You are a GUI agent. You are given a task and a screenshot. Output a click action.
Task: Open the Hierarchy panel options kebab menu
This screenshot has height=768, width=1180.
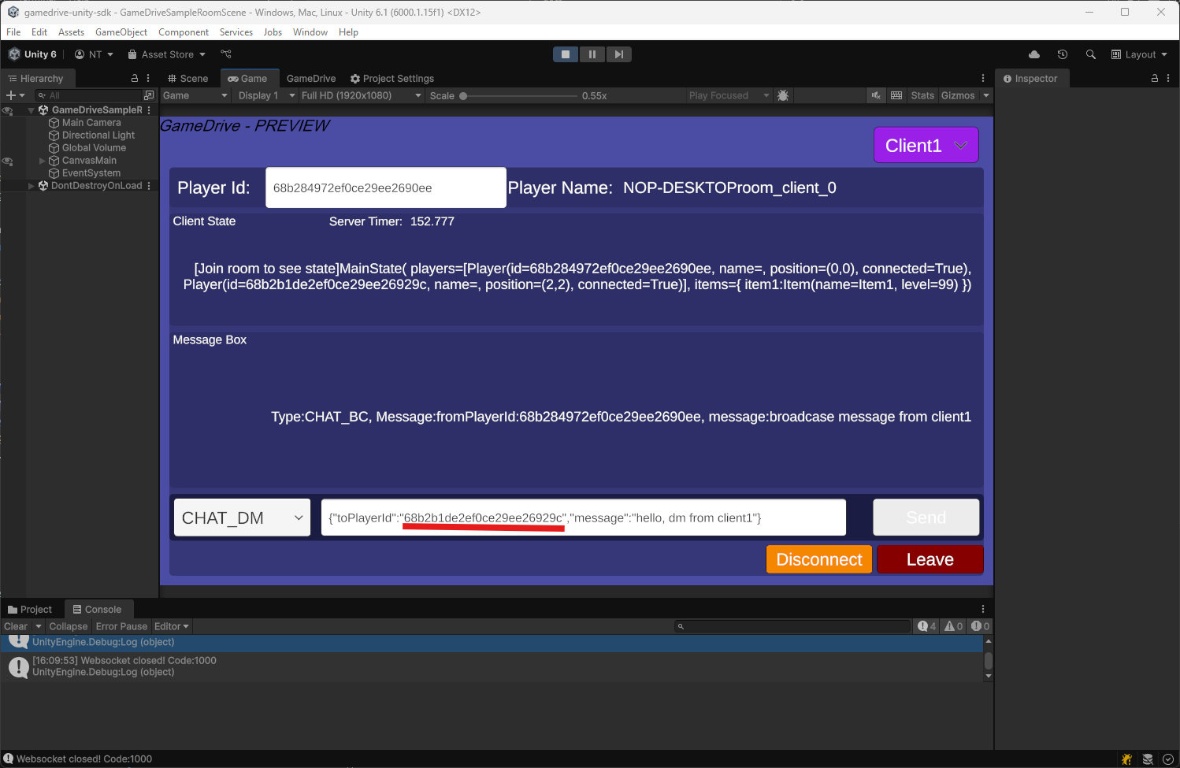(147, 78)
